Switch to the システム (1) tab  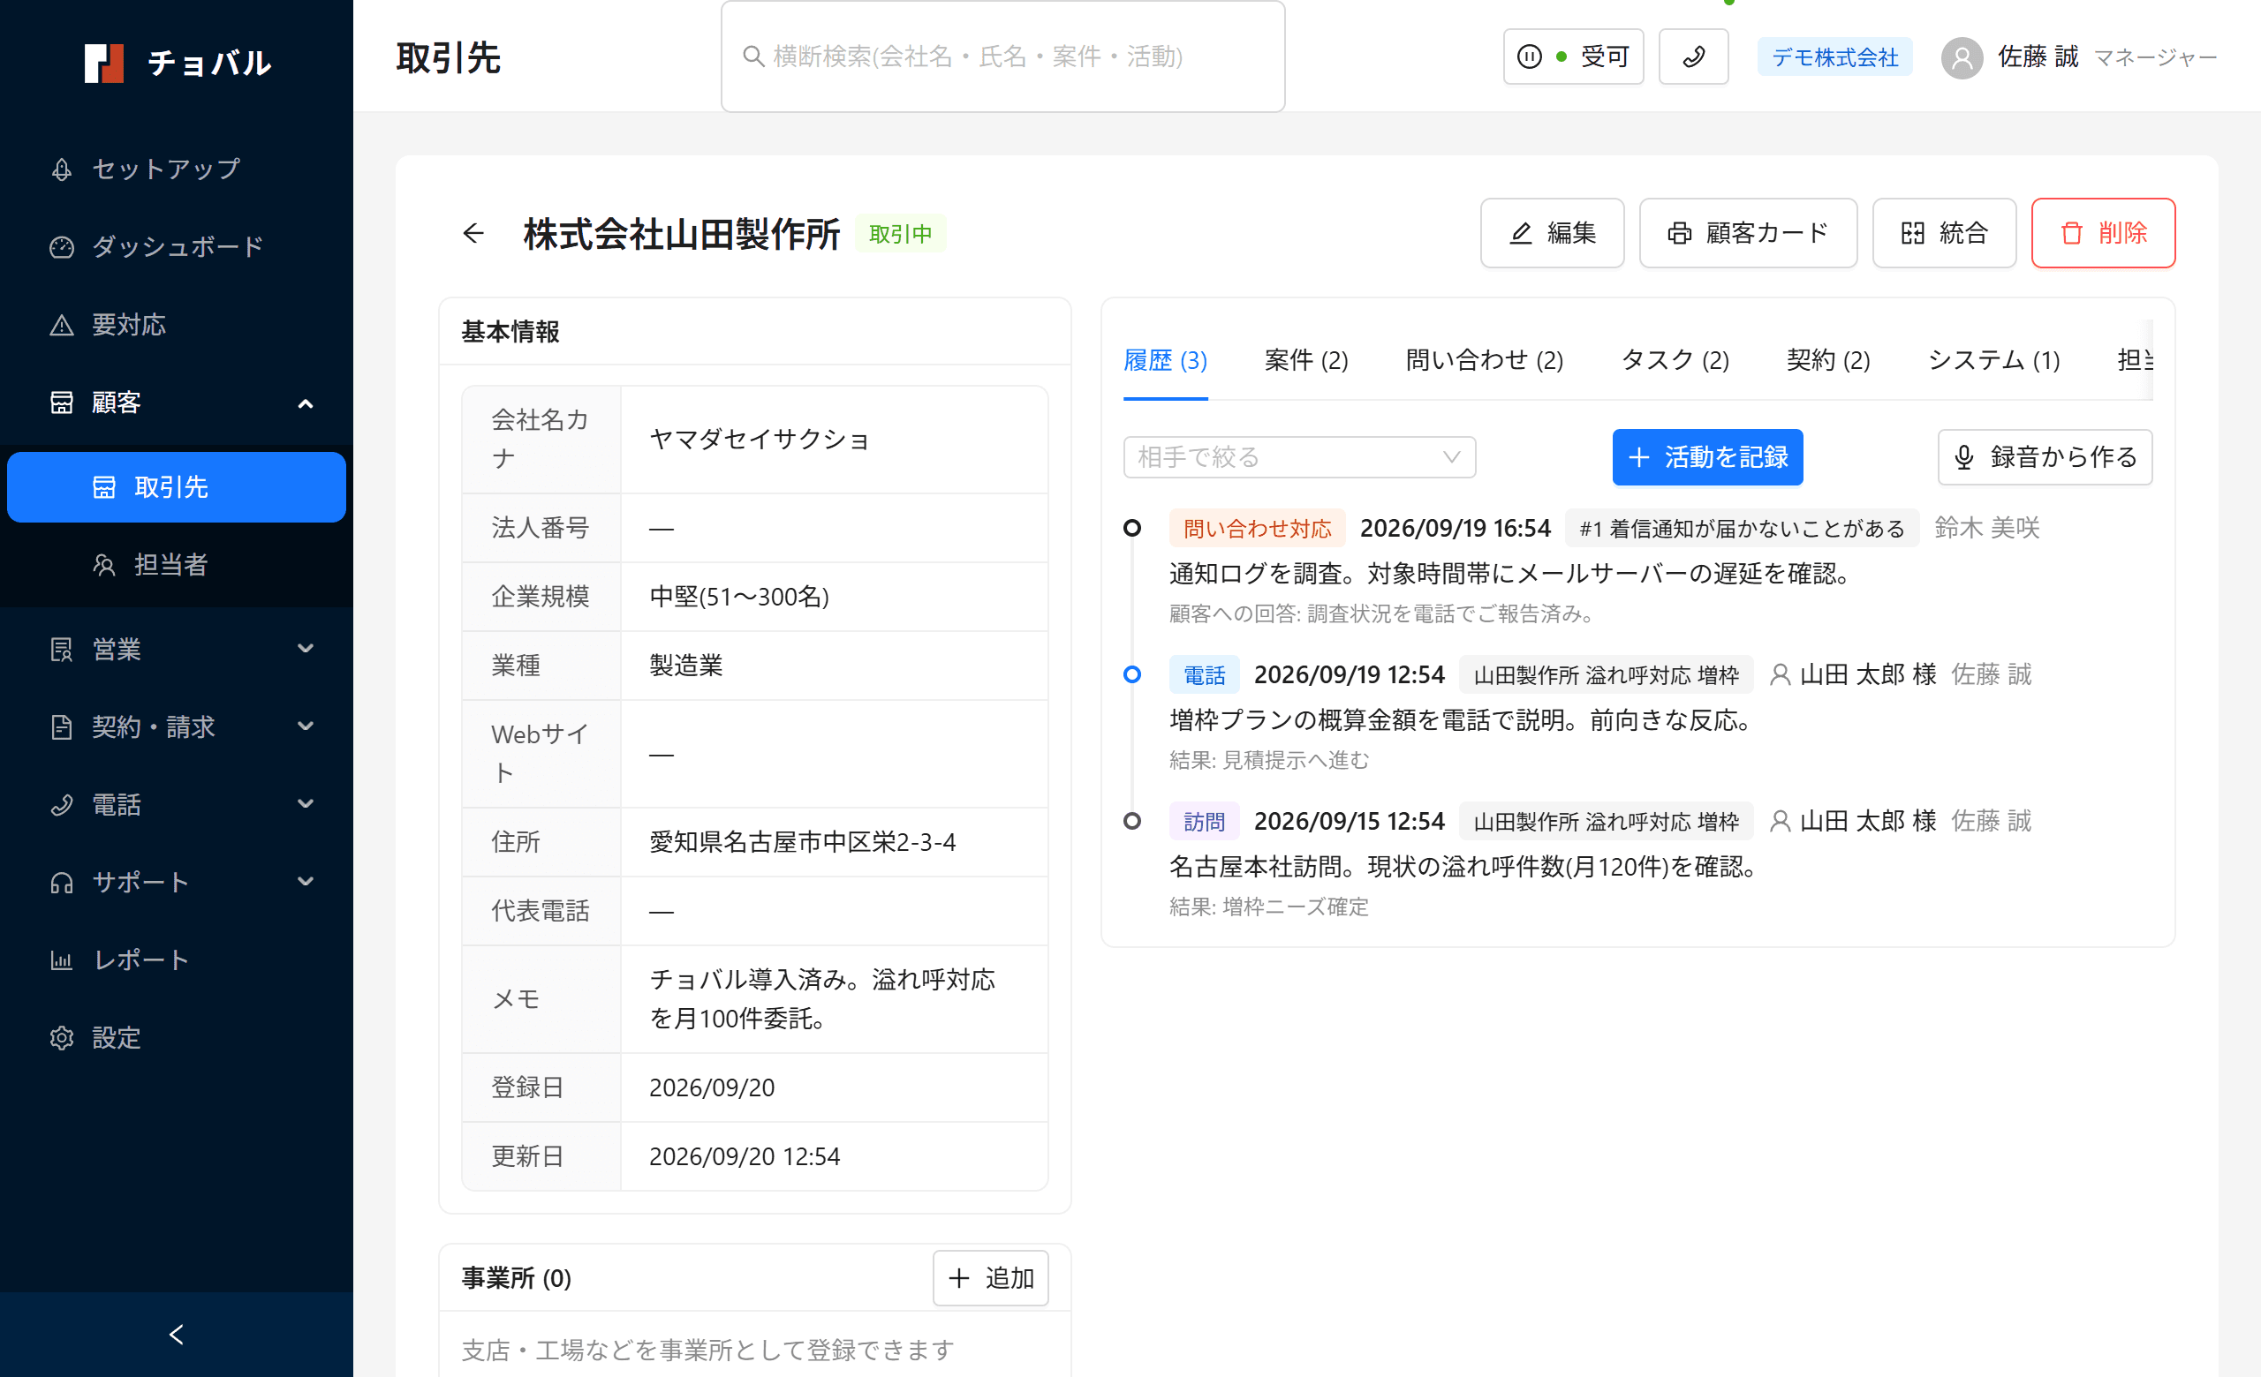click(x=1993, y=360)
